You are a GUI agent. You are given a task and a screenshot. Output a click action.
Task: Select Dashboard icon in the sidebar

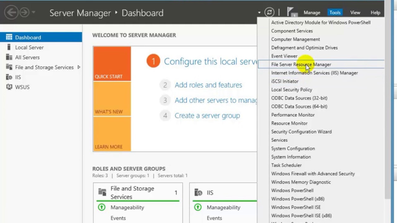[x=9, y=37]
